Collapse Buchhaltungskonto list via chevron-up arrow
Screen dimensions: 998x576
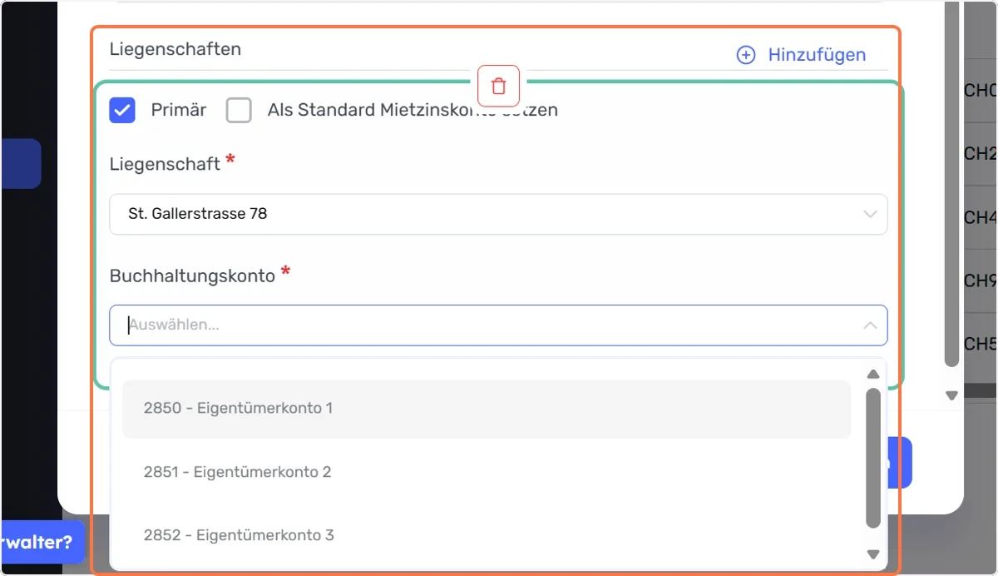(x=870, y=325)
